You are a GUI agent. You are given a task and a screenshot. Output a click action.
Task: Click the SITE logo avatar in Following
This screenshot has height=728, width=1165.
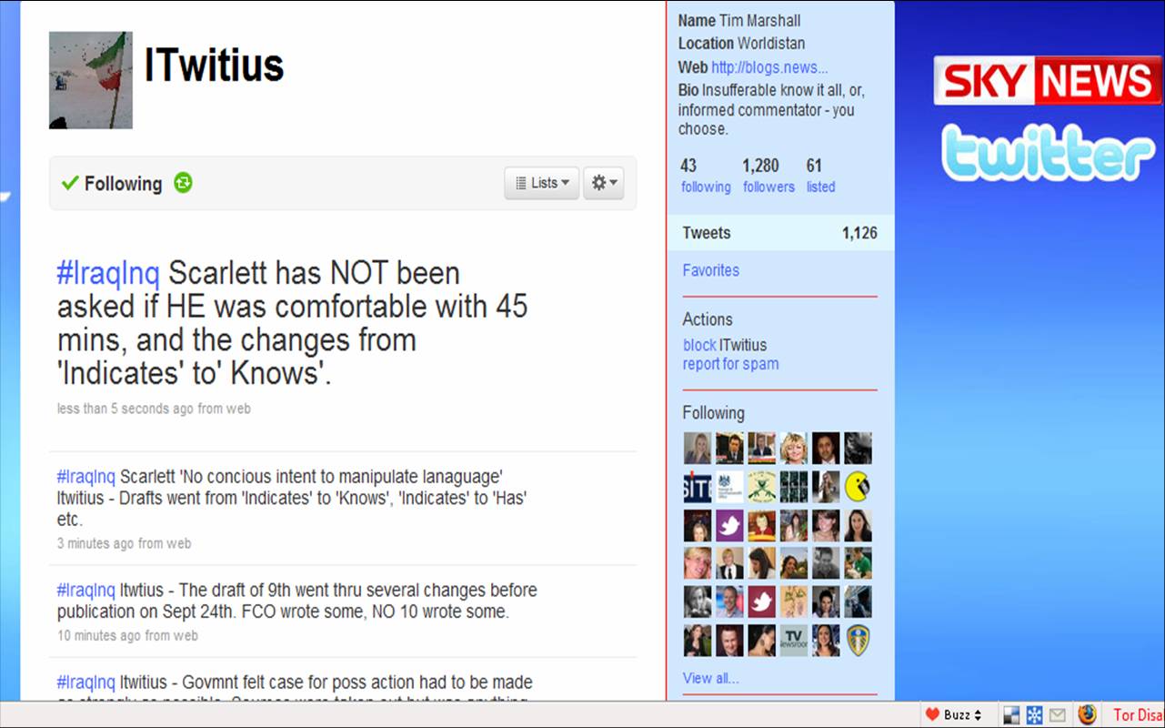click(x=698, y=487)
